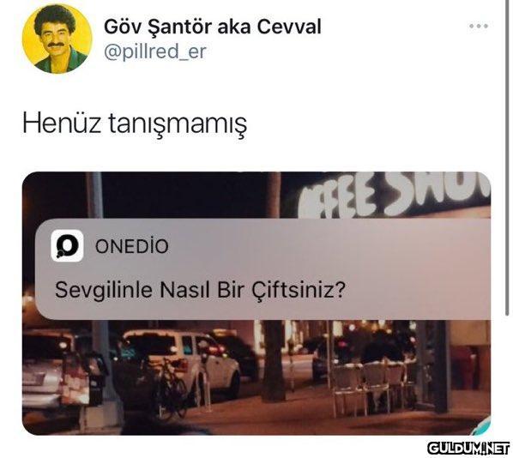
Task: Click the vertical scrollbar on right edge
Action: [507, 157]
